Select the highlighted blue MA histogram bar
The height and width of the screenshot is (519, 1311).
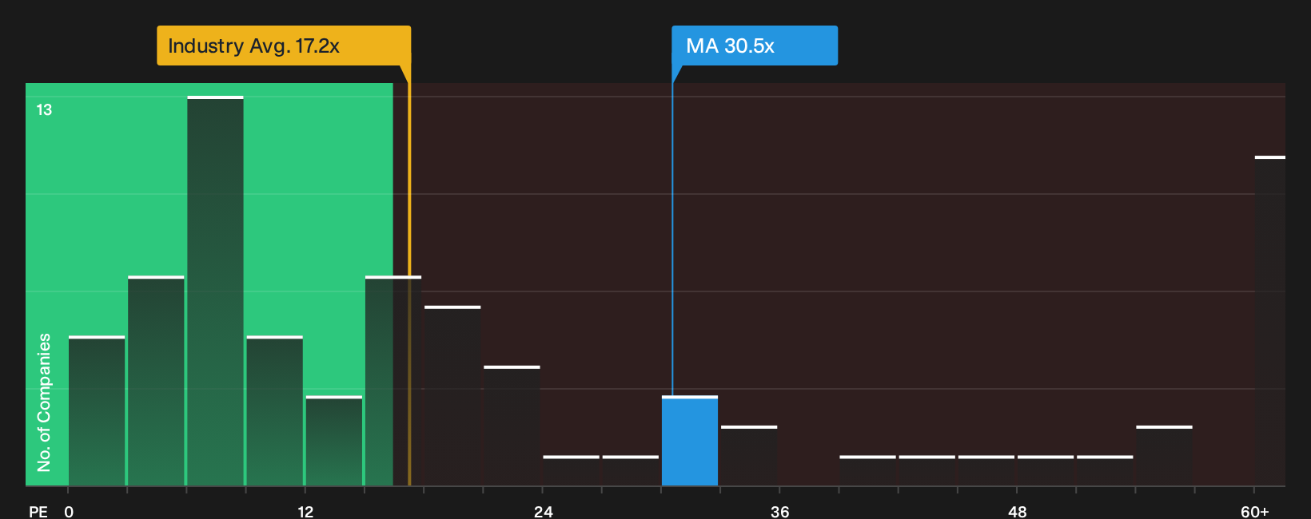(x=690, y=441)
